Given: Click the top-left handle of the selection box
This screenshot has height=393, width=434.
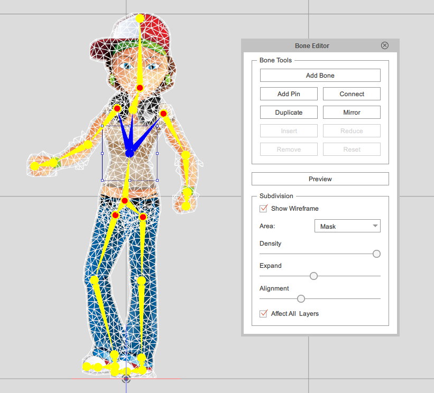Looking at the screenshot, I should pos(103,126).
